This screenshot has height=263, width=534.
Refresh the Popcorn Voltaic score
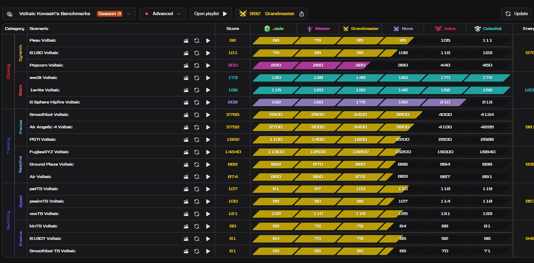click(x=197, y=65)
